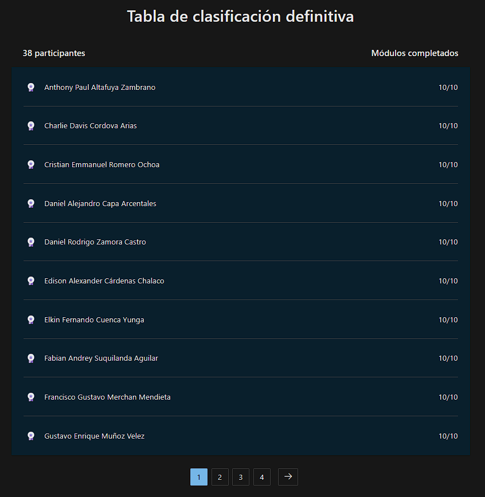Image resolution: width=485 pixels, height=497 pixels.
Task: Click the badge icon beside Charlie Davis Cordova Arias
Action: pyautogui.click(x=31, y=126)
